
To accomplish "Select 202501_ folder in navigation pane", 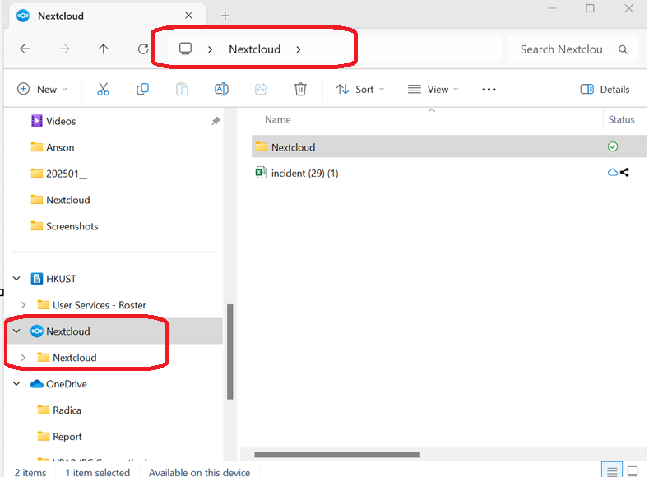I will tap(58, 174).
